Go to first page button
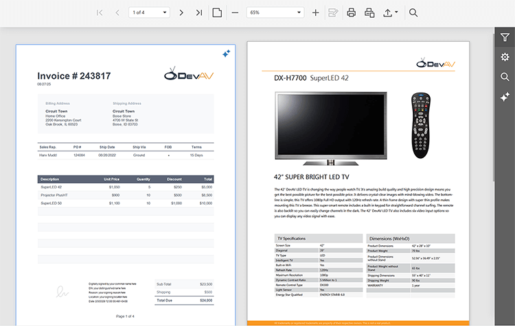This screenshot has width=515, height=326. pos(100,13)
